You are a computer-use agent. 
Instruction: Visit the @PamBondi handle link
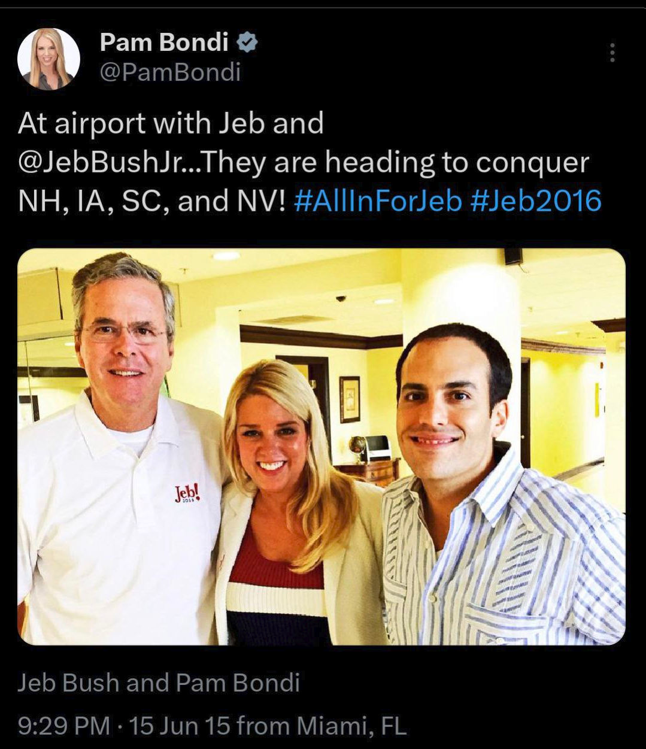click(170, 72)
